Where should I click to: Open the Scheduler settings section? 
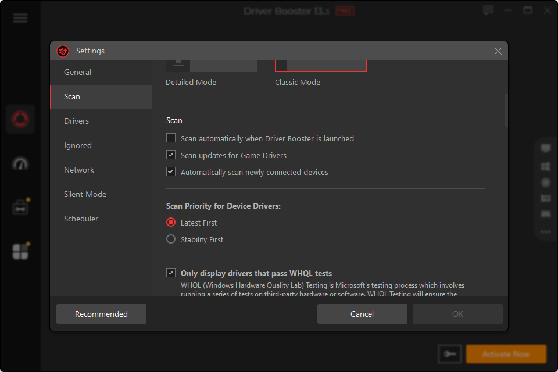point(101,219)
